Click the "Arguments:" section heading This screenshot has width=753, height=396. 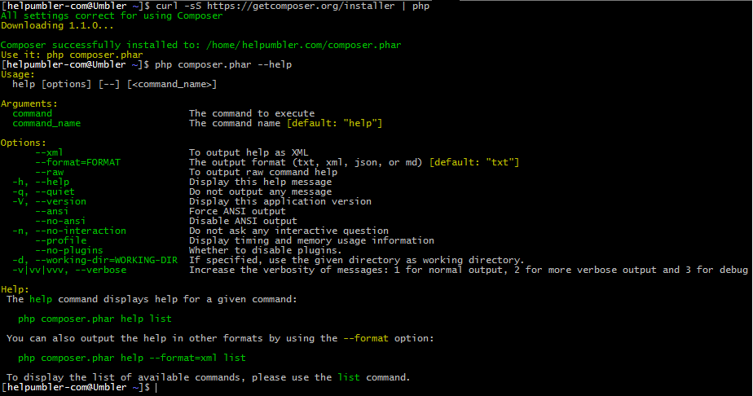[x=29, y=103]
